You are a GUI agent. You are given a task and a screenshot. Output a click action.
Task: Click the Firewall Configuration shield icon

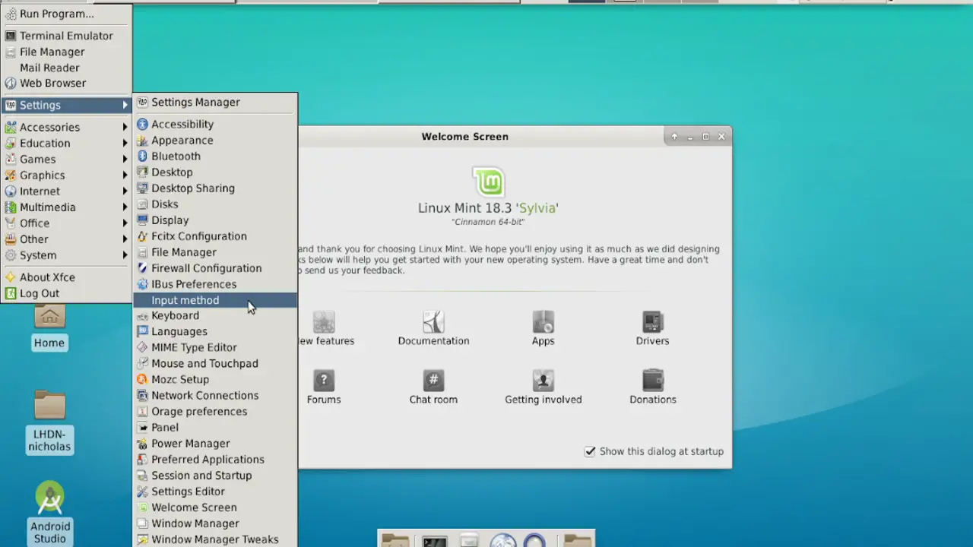142,267
